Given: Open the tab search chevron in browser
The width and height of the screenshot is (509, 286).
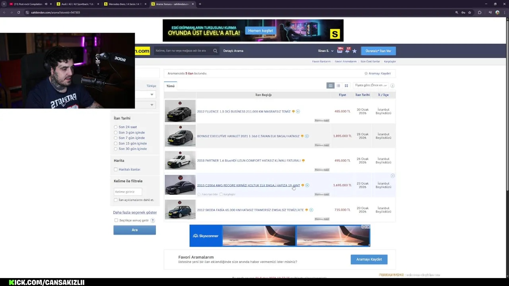Looking at the screenshot, I should pyautogui.click(x=4, y=4).
